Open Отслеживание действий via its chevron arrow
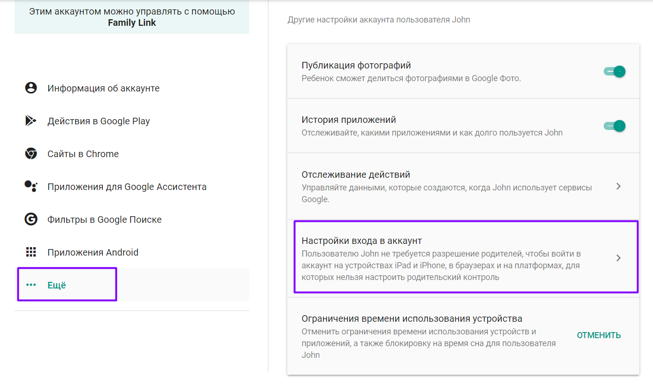 [x=618, y=186]
